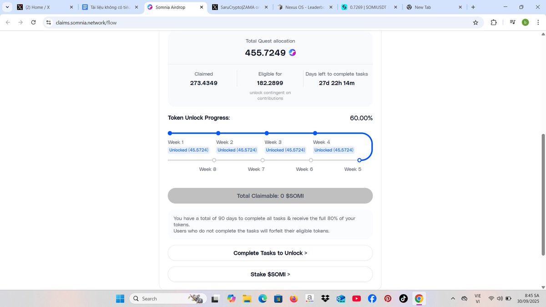The height and width of the screenshot is (307, 546).
Task: Switch to the Nexus OS Leaderboard tab
Action: click(305, 7)
